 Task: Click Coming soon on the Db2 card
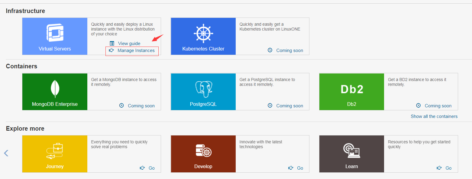tap(438, 106)
